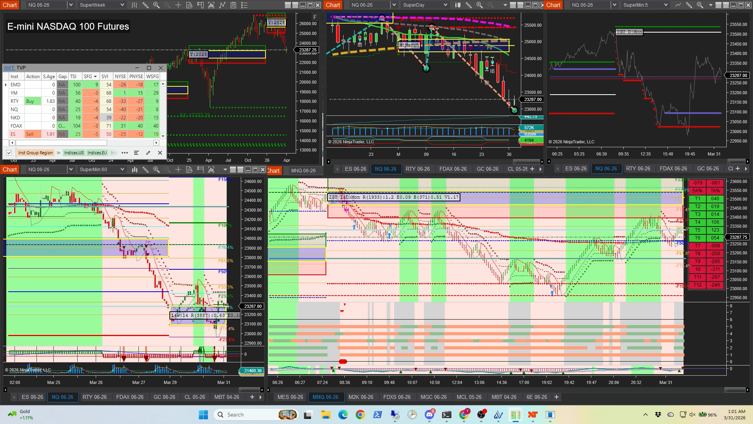The image size is (753, 424).
Task: Open Strategies icon in SuperWeek chart toolbar
Action: point(222,5)
